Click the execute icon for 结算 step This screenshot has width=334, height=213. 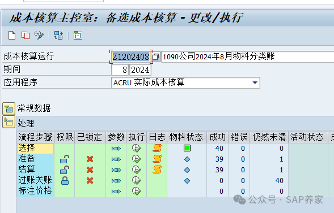[x=136, y=169]
